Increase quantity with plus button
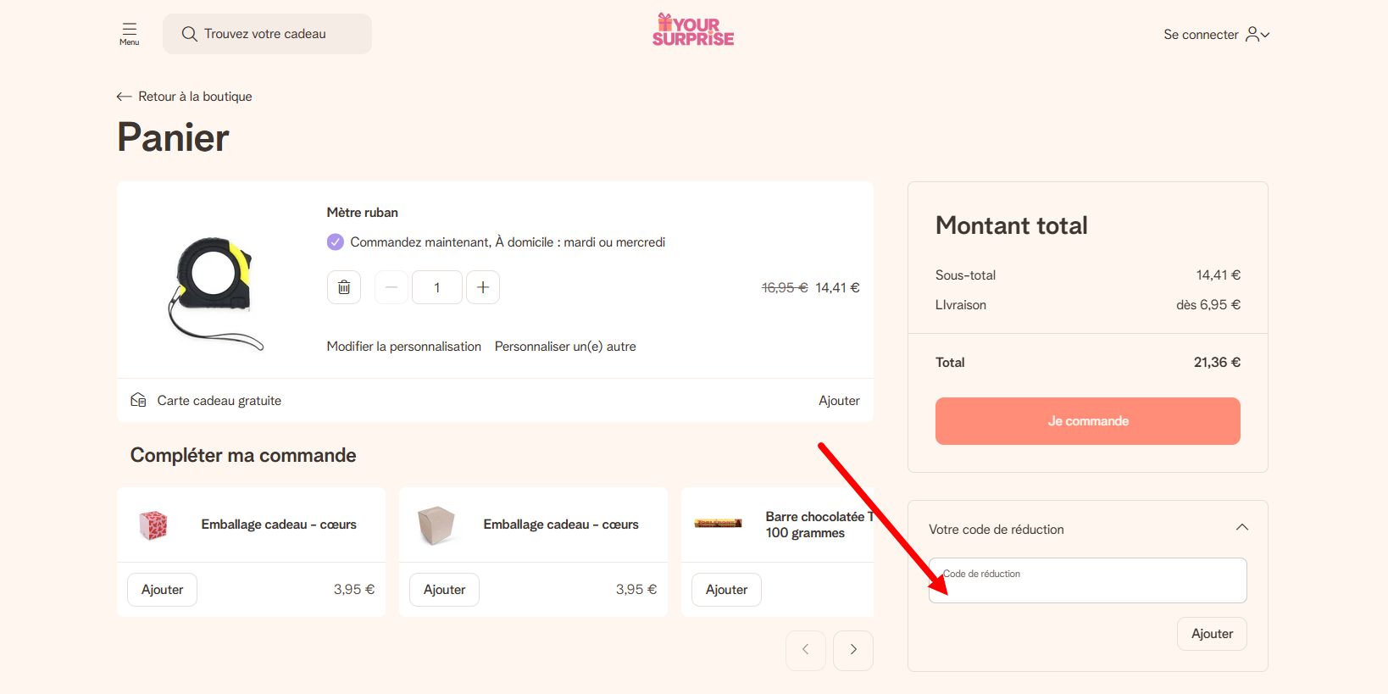The height and width of the screenshot is (694, 1388). pyautogui.click(x=483, y=287)
